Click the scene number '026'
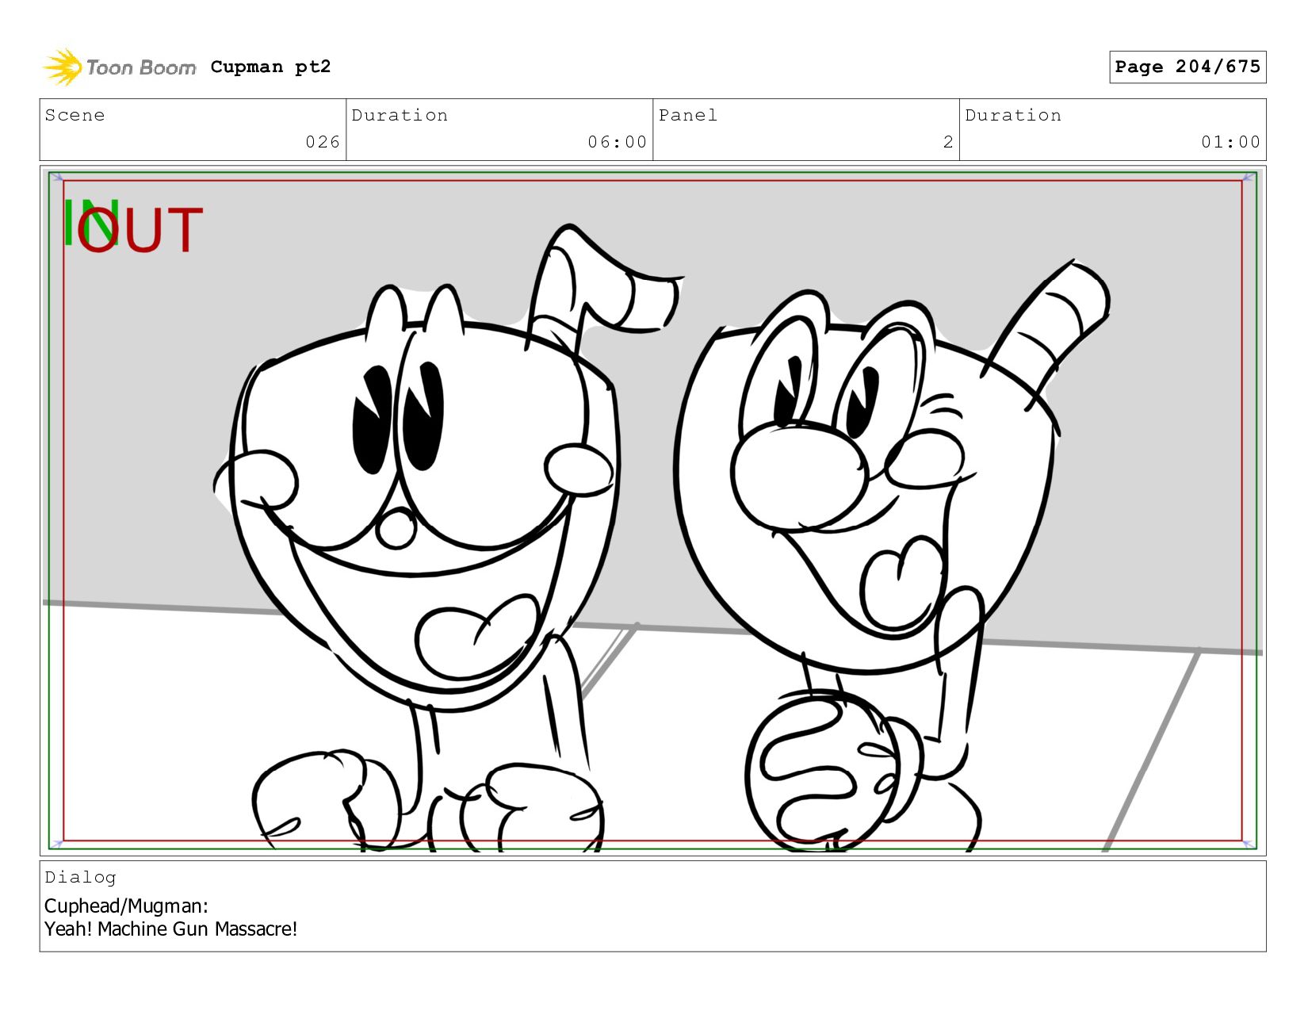This screenshot has height=1011, width=1308. pyautogui.click(x=323, y=142)
